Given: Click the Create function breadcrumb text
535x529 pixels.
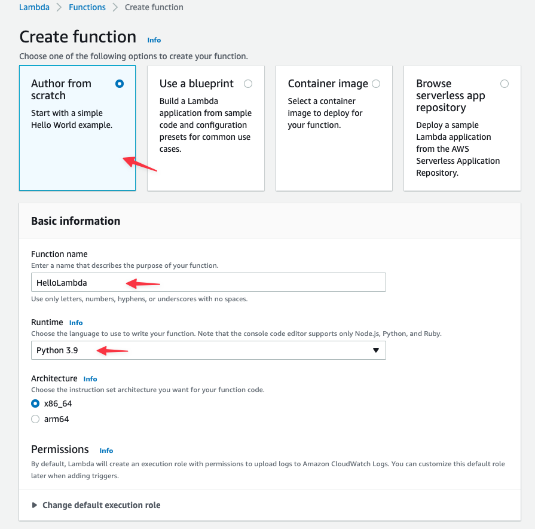Looking at the screenshot, I should coord(154,7).
